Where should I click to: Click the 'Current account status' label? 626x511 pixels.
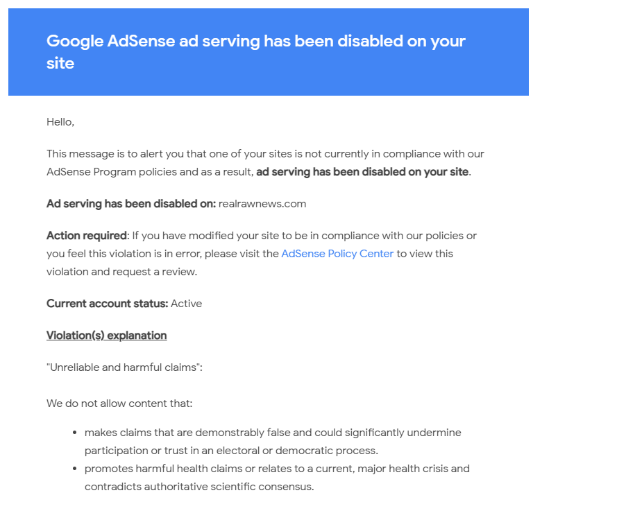coord(107,304)
